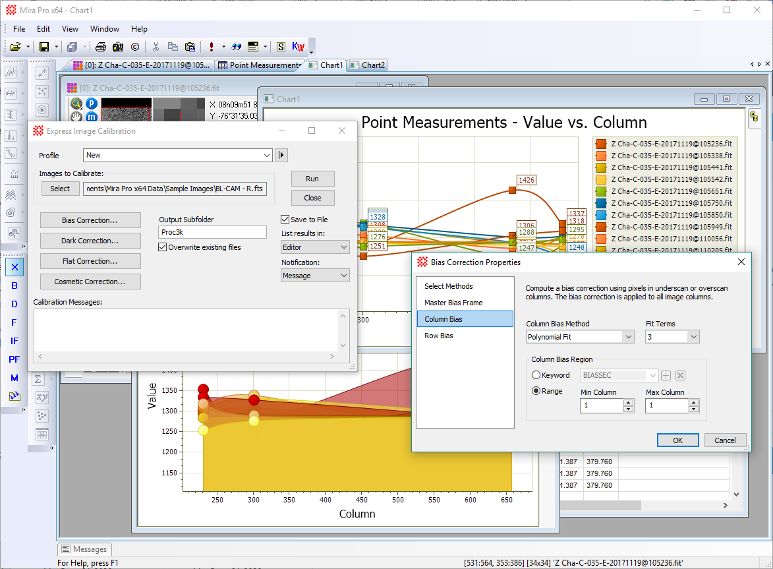Screen dimensions: 773x569
Task: Open the Notification dropdown
Action: click(315, 276)
